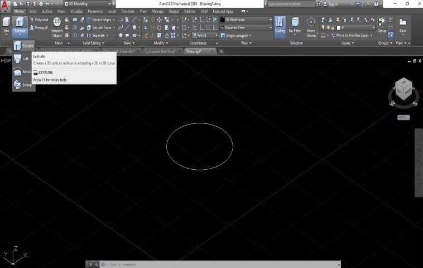The width and height of the screenshot is (423, 268).
Task: Expand the Unsaved View dropdown
Action: point(246,27)
